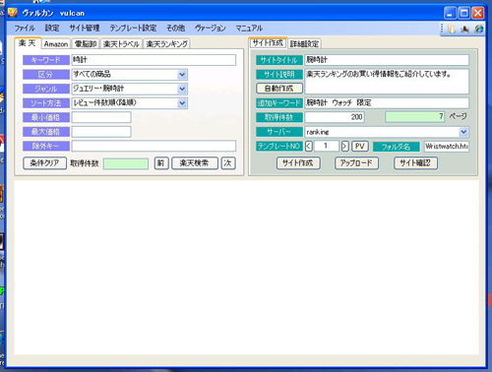Click the 取得件数 field showing 200
The image size is (492, 372).
click(335, 117)
